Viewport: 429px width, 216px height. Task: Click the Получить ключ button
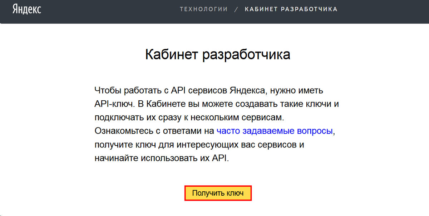[x=218, y=193]
